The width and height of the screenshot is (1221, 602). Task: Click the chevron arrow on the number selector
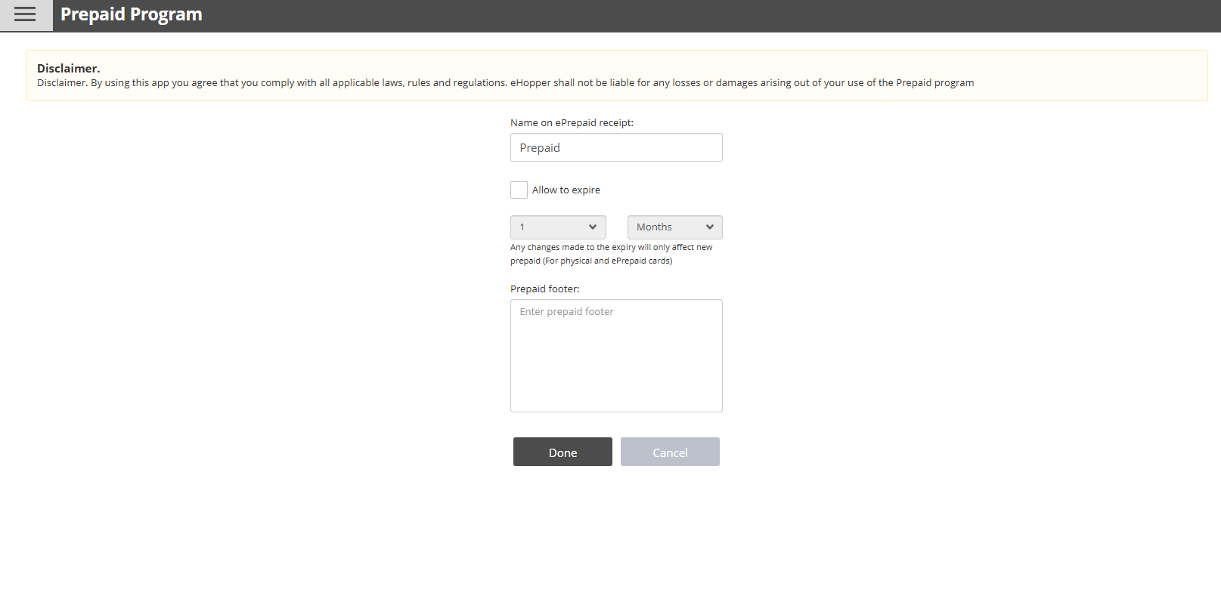593,227
